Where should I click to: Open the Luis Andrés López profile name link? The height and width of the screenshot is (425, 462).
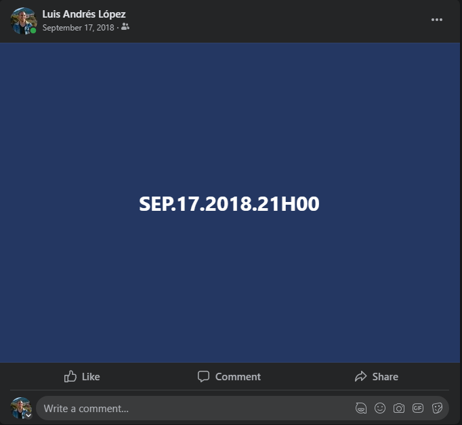click(x=84, y=14)
